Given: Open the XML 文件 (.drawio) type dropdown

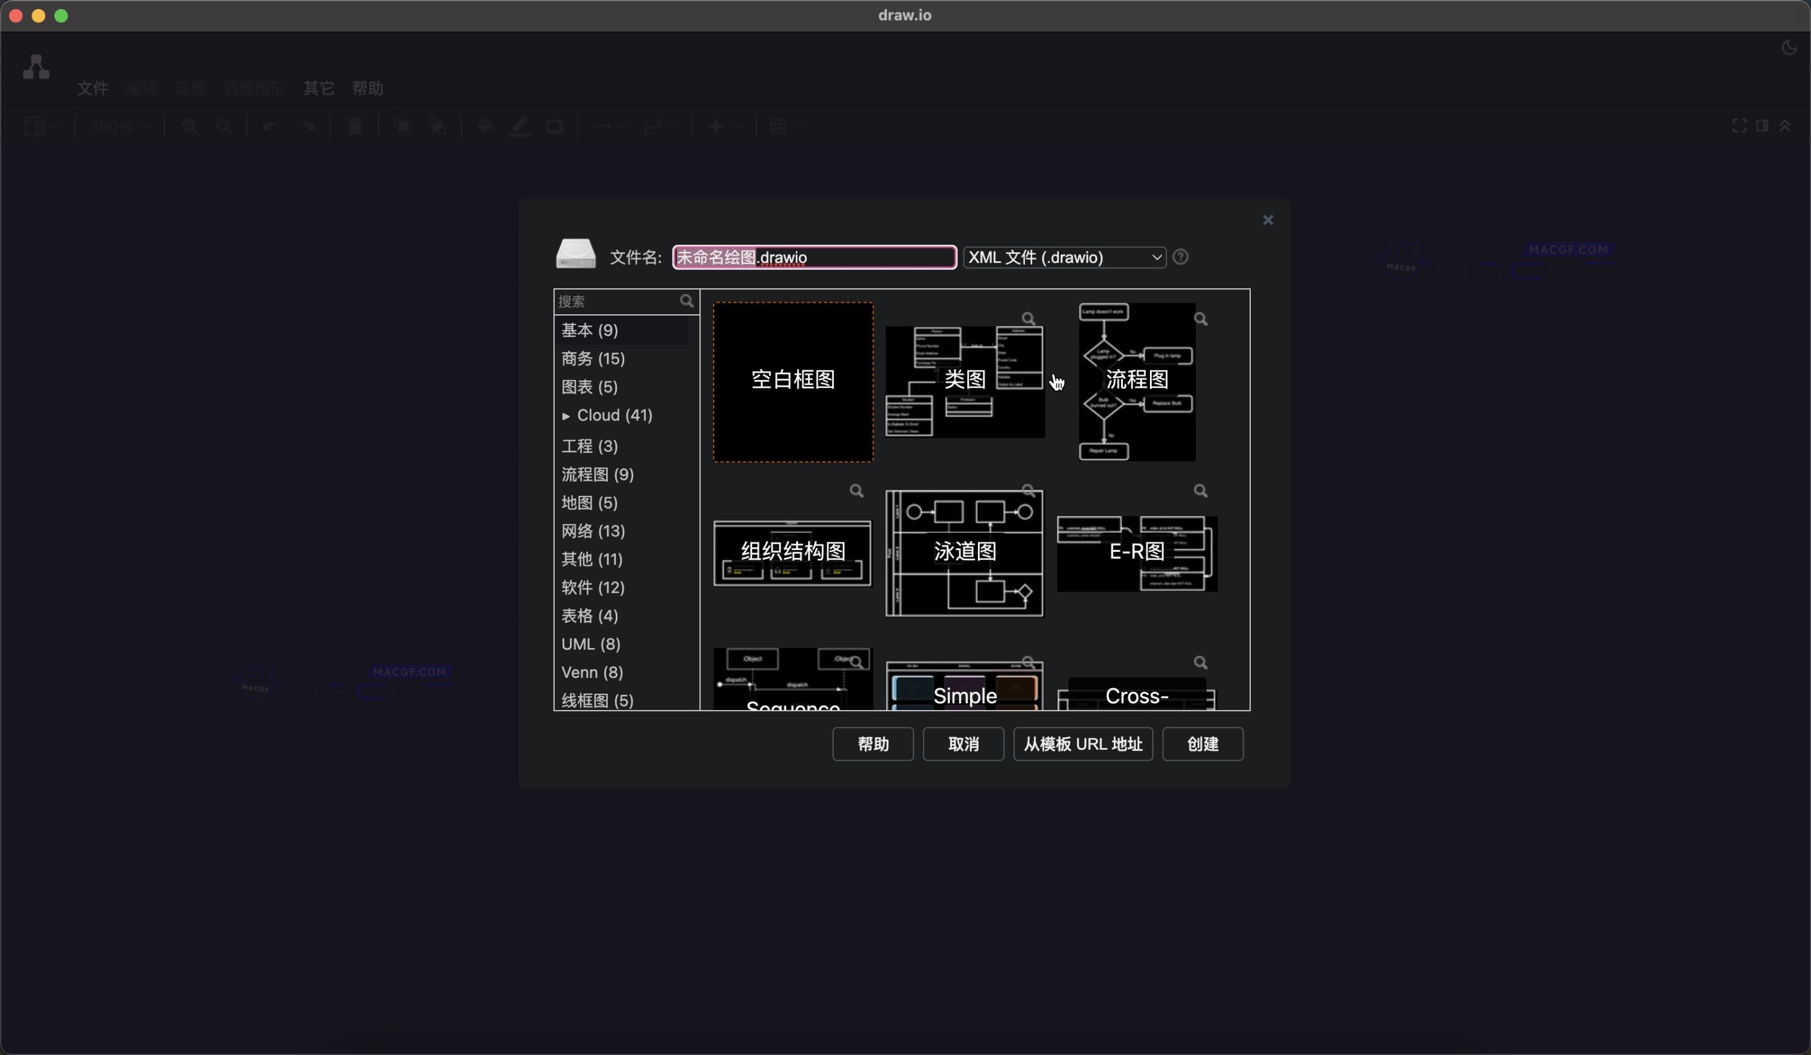Looking at the screenshot, I should pos(1064,257).
